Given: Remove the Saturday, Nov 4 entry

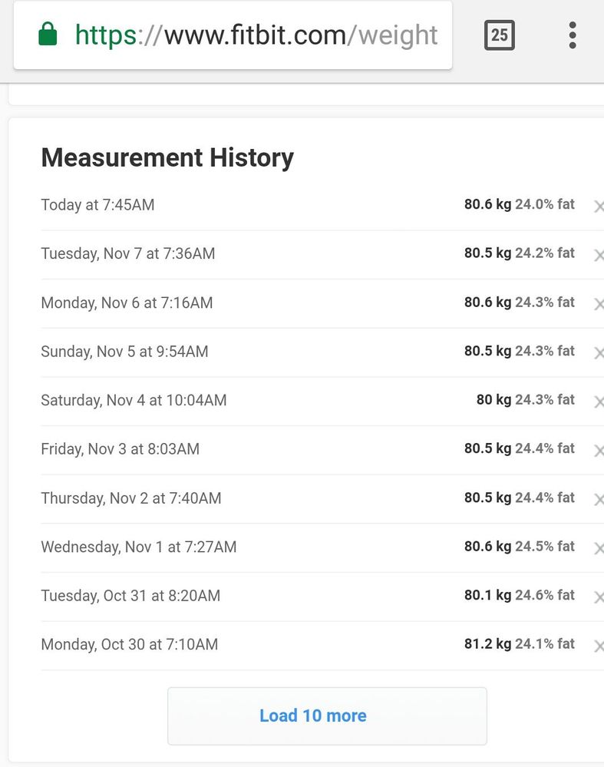Looking at the screenshot, I should (x=598, y=402).
